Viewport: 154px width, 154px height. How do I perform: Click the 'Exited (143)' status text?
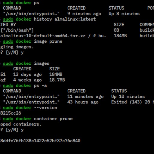[x=127, y=102]
